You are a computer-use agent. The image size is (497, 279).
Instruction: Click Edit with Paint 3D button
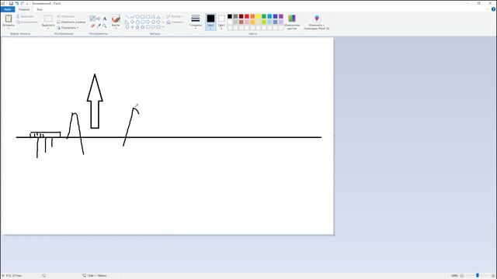(x=317, y=22)
